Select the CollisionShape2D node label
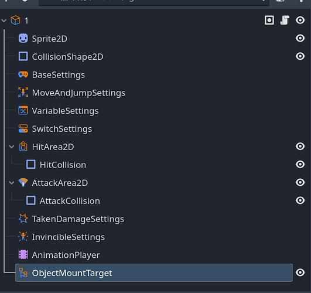Screen dimensions: 311x293 tap(67, 57)
